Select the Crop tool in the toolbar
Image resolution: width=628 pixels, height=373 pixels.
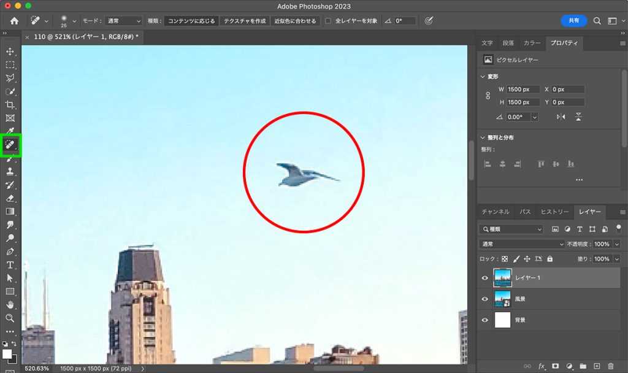(10, 105)
